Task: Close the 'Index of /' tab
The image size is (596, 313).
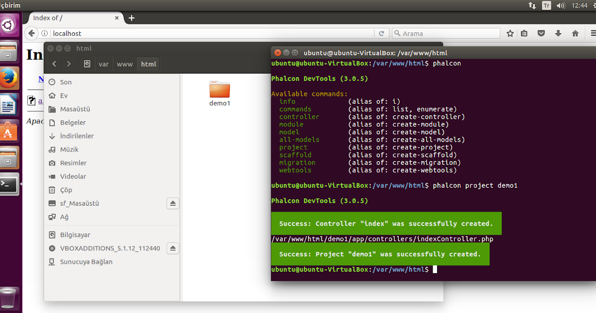Action: (118, 18)
